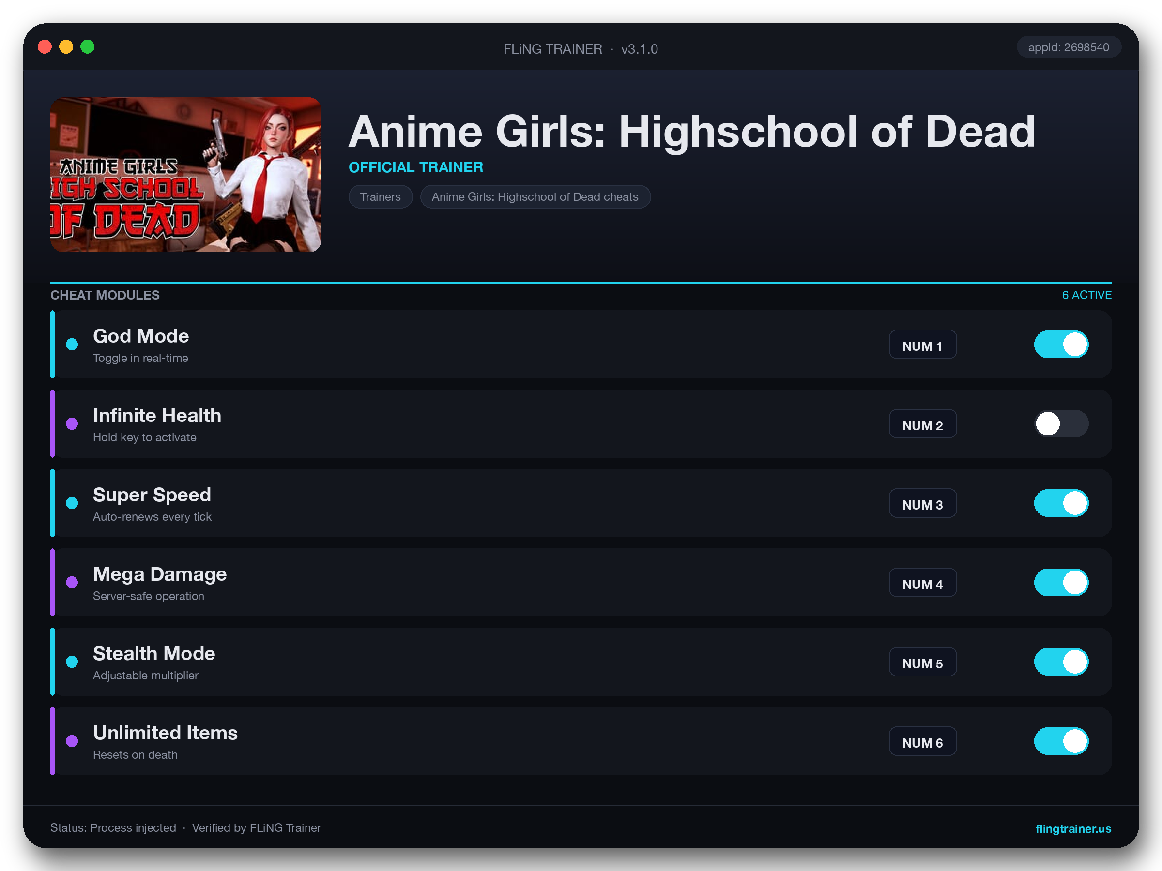Select the Infinite Health title
The image size is (1162, 871).
157,415
